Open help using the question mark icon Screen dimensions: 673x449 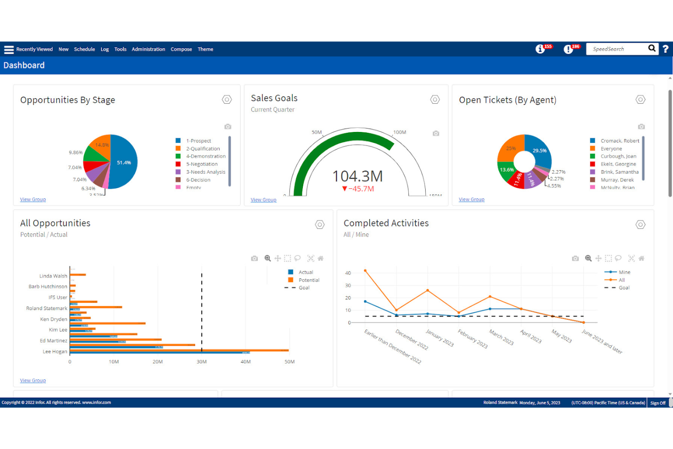click(666, 49)
